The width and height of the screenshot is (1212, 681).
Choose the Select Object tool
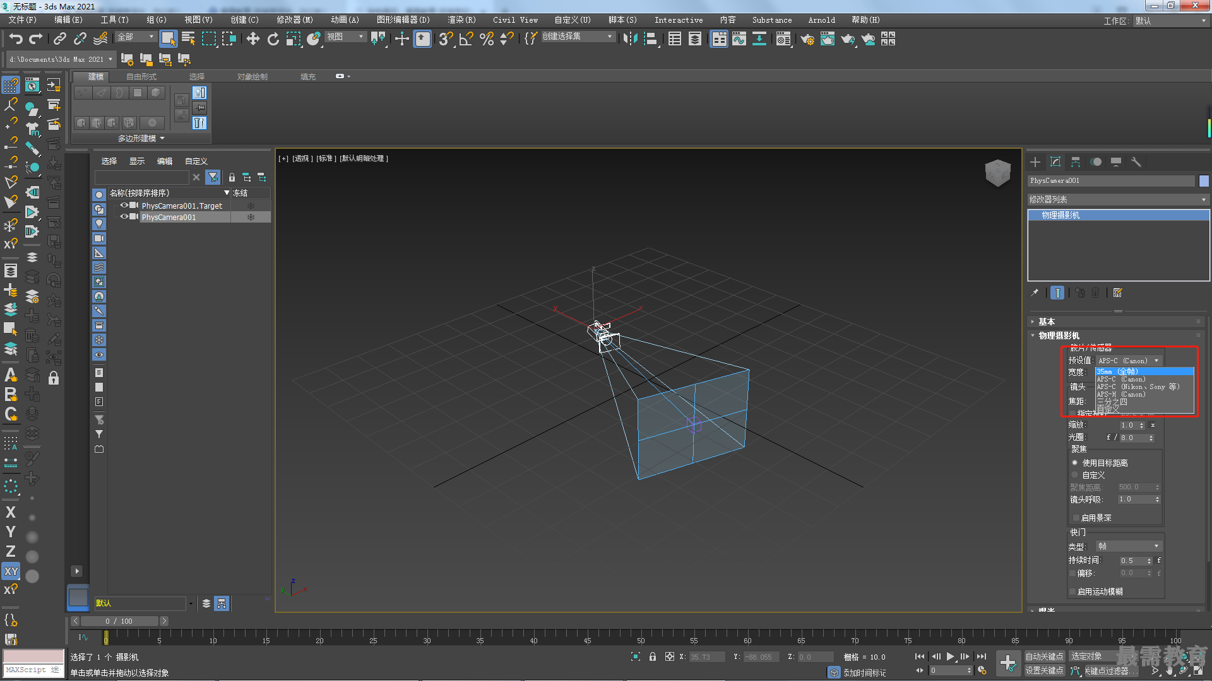pyautogui.click(x=168, y=39)
